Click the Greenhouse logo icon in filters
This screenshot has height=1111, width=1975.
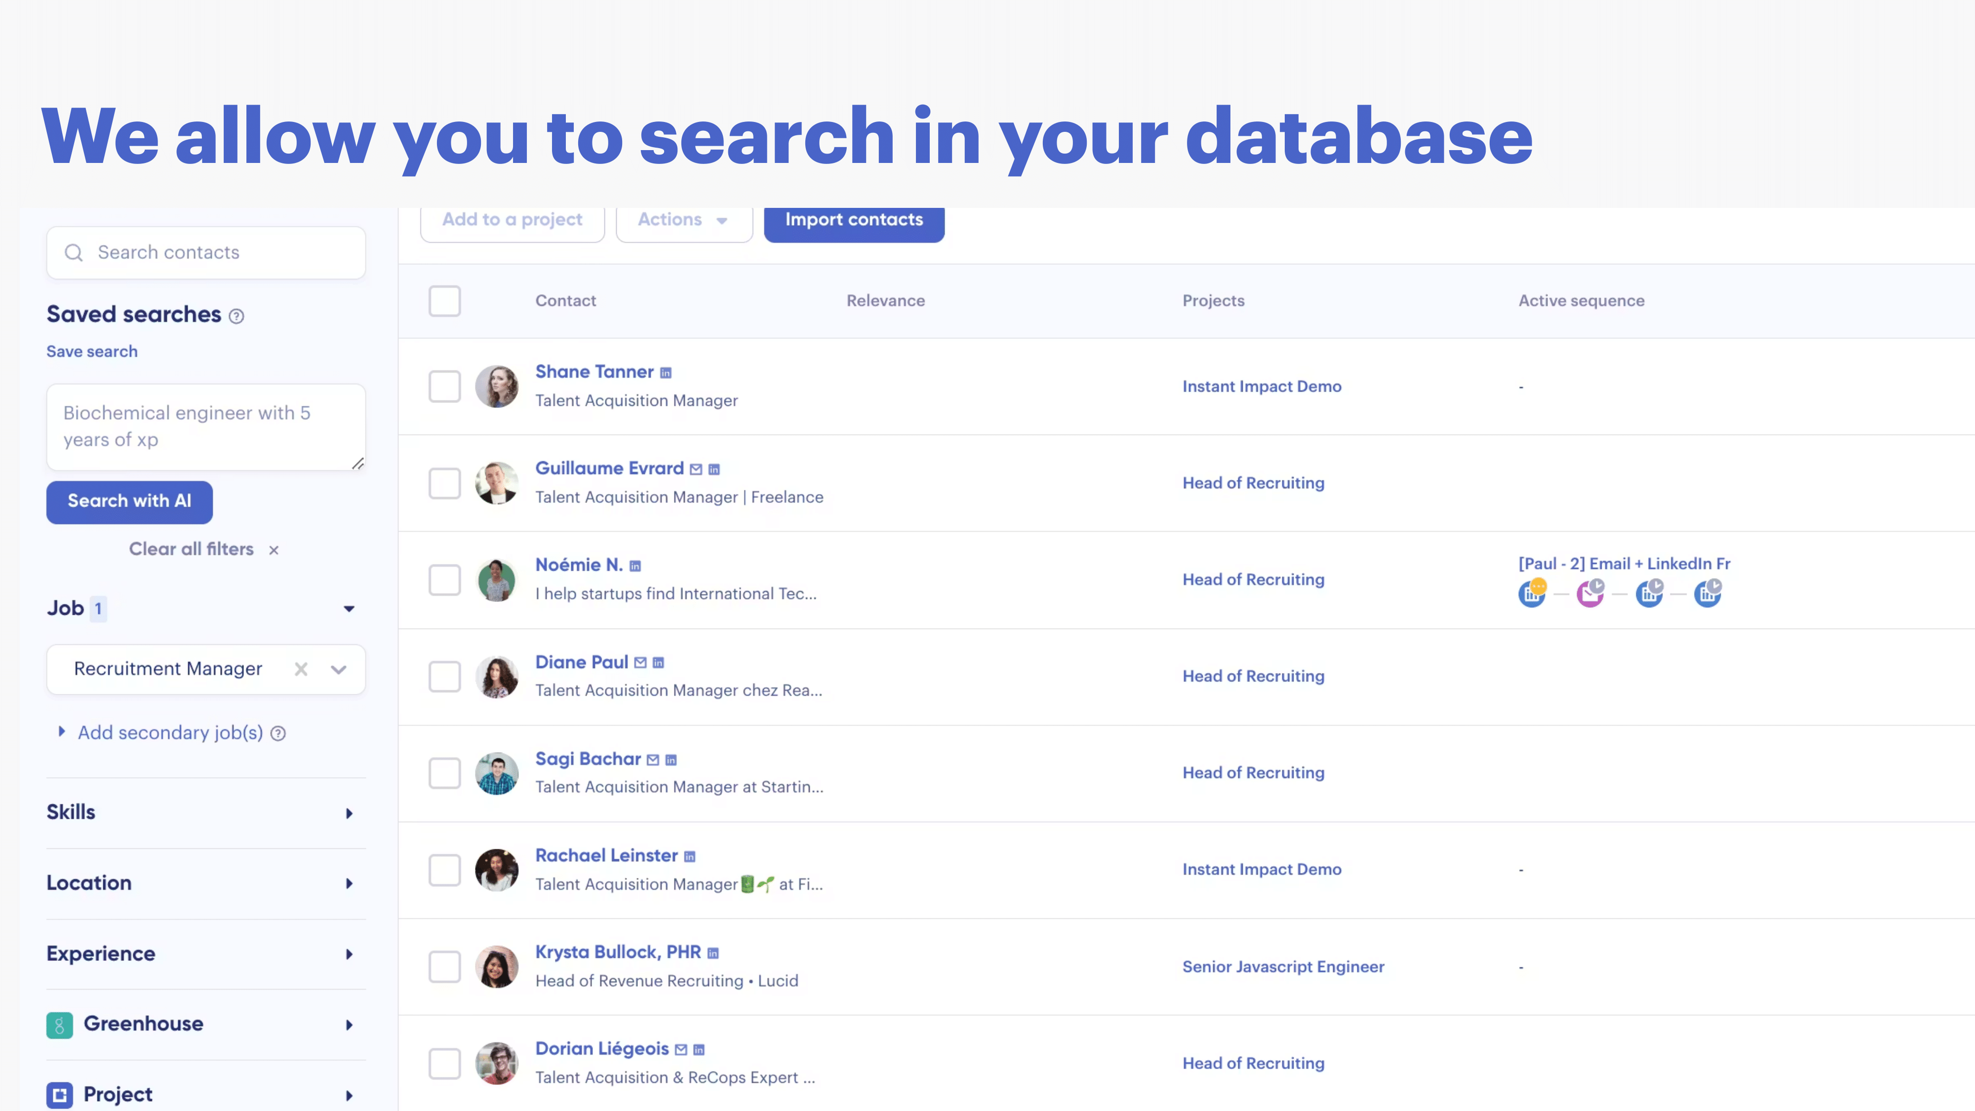pyautogui.click(x=60, y=1025)
